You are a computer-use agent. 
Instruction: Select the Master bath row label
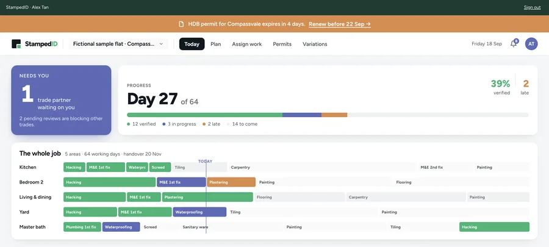click(32, 227)
